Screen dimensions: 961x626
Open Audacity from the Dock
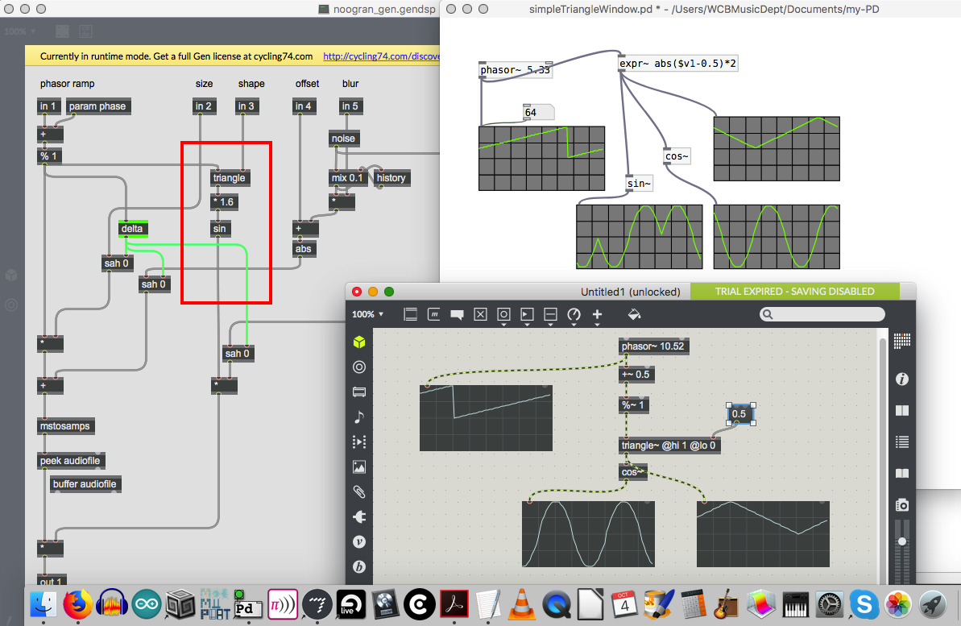112,605
